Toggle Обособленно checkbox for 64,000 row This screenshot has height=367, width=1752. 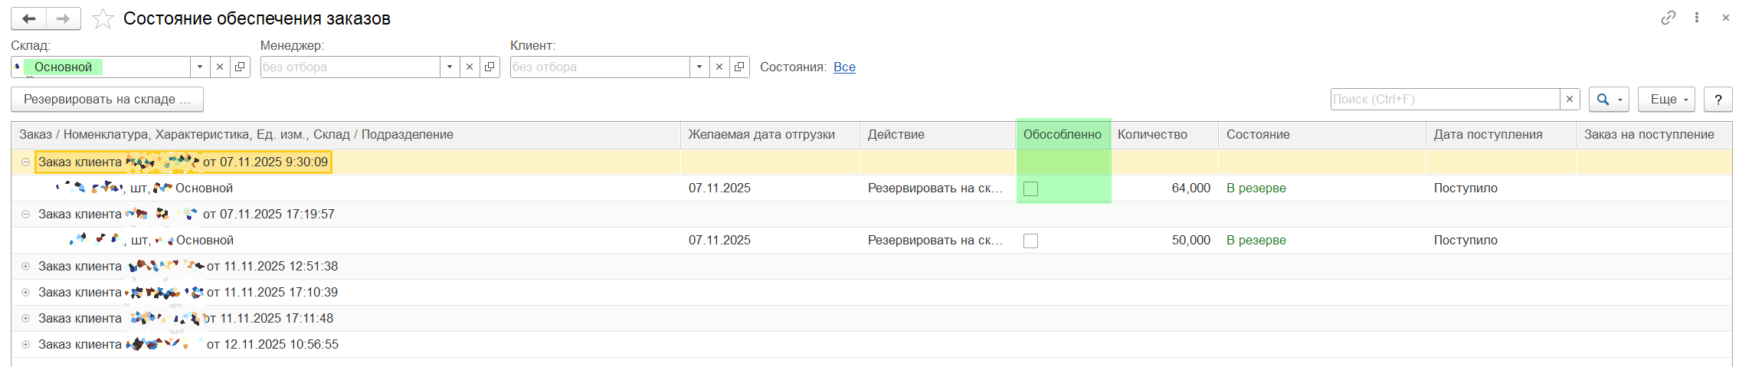(x=1030, y=188)
